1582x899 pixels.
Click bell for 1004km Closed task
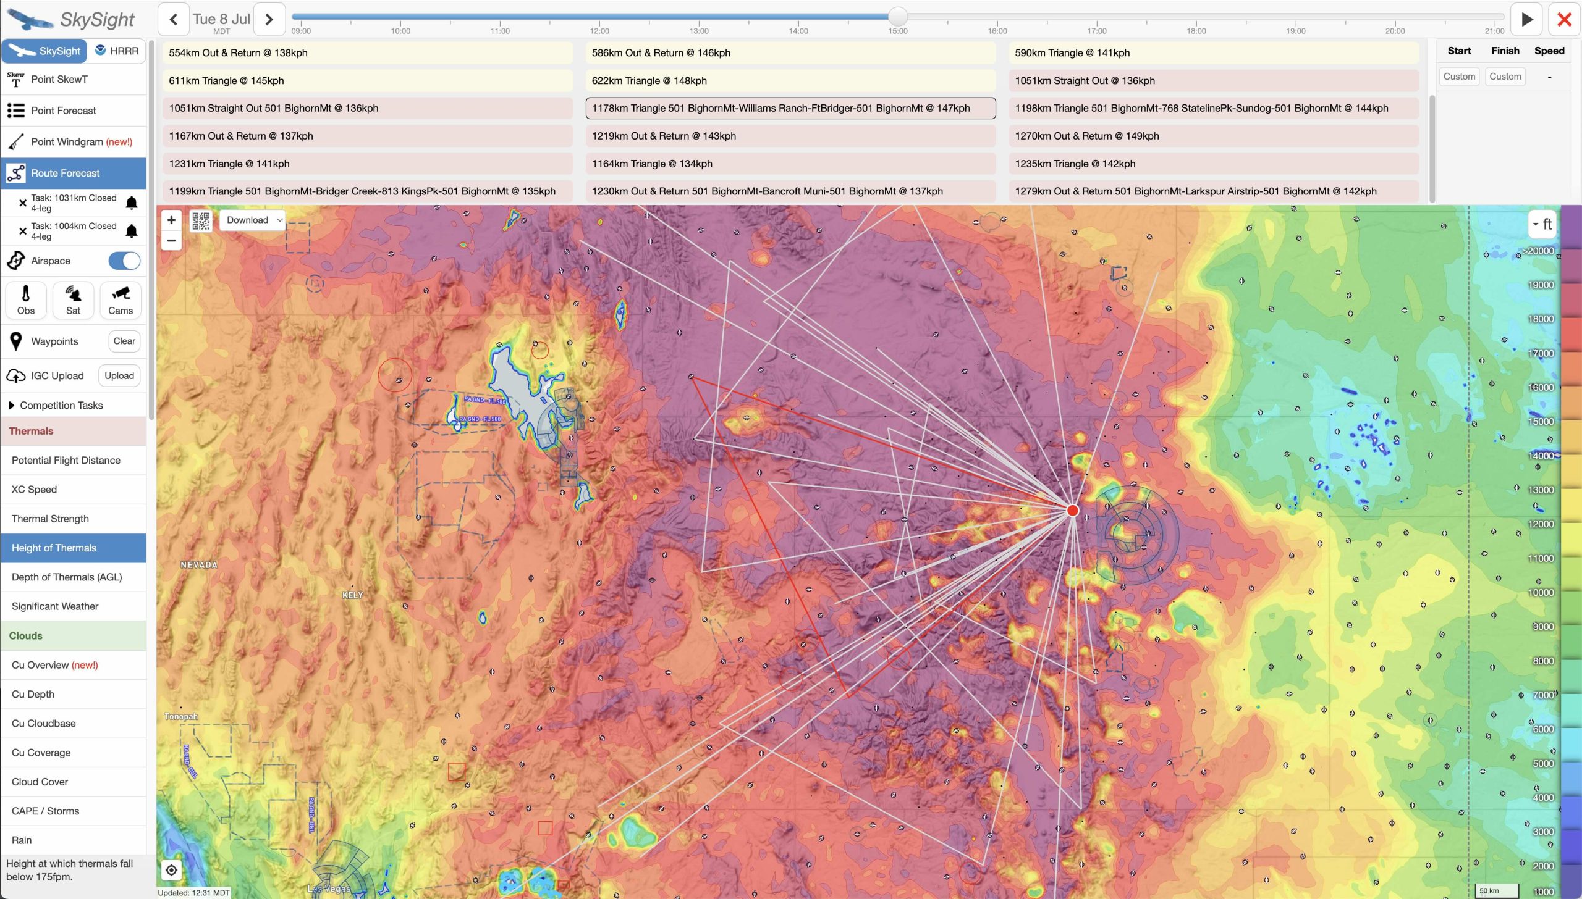(132, 231)
